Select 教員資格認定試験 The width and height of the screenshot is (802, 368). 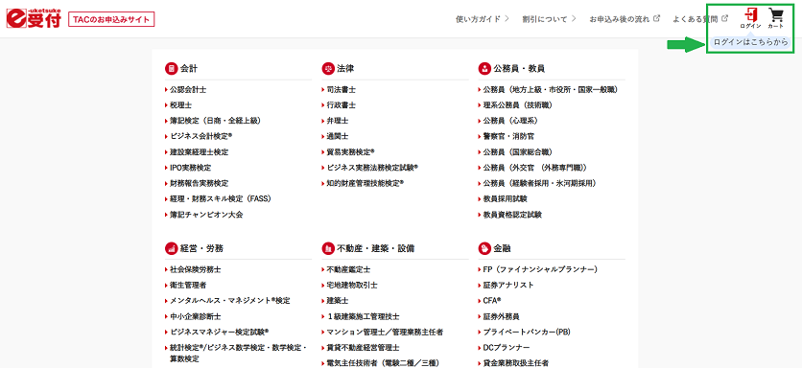tap(512, 214)
